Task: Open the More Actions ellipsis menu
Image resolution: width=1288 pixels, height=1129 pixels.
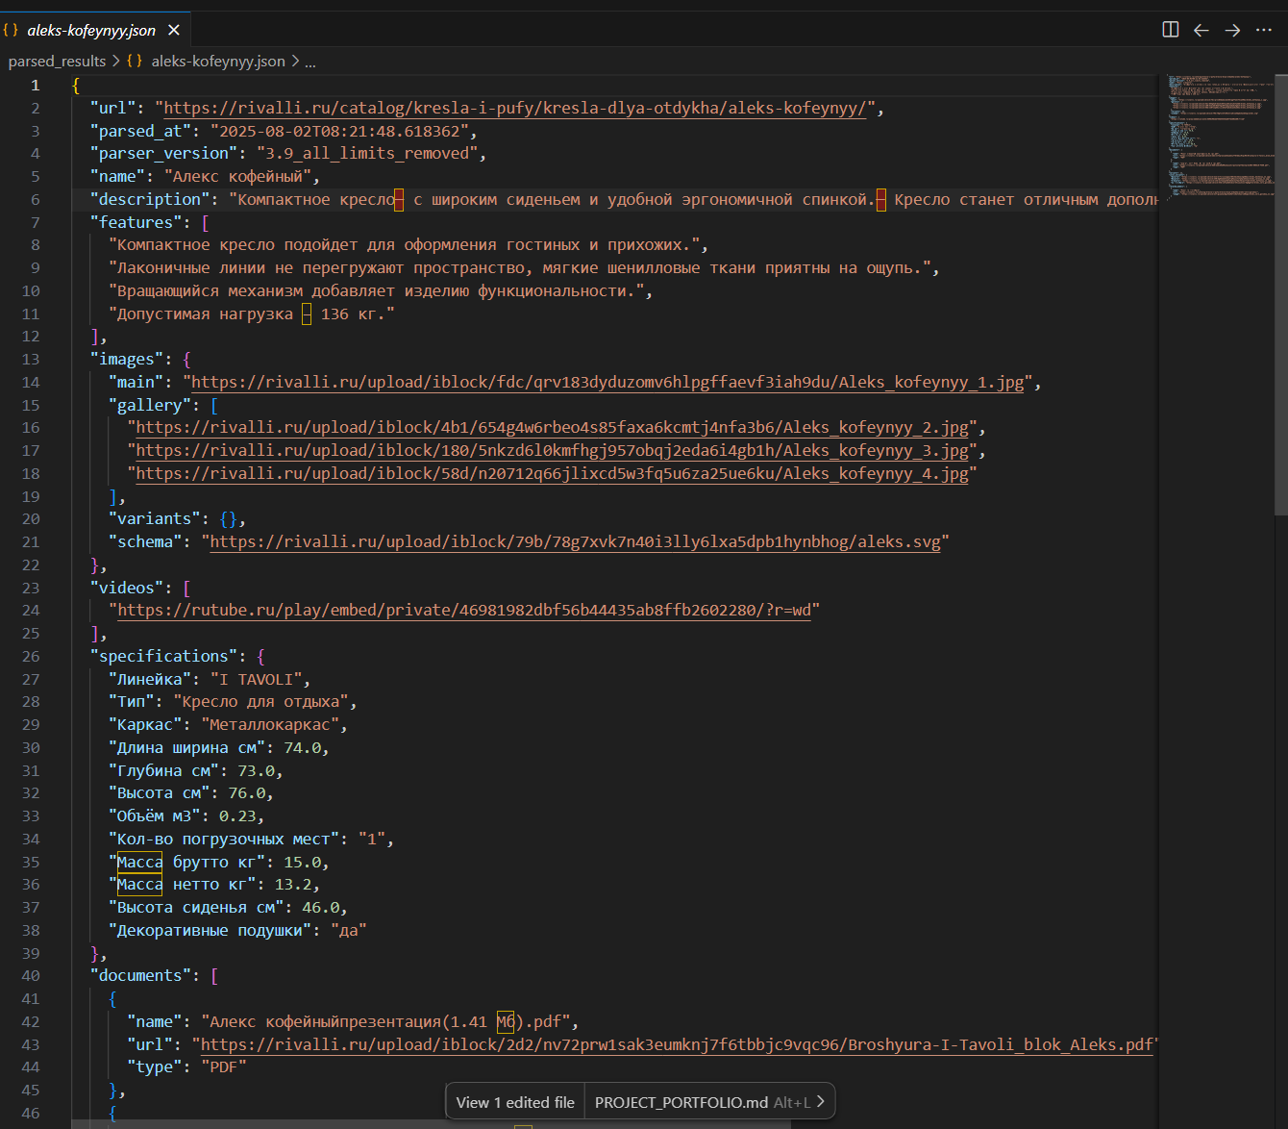Action: 1264,30
